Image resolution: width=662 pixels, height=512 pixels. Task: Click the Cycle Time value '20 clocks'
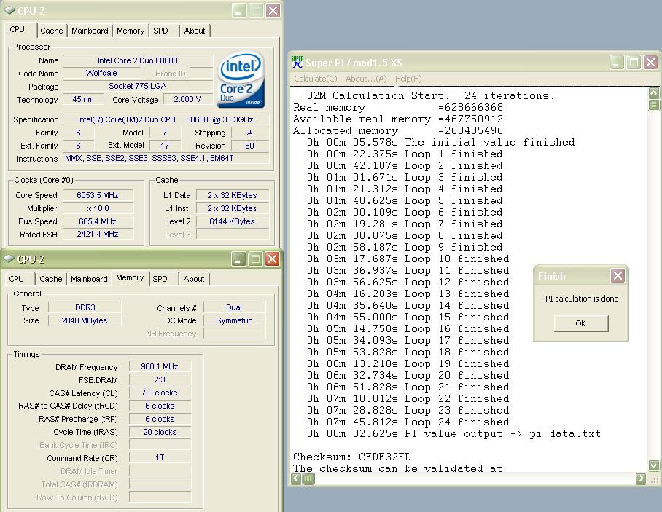160,432
